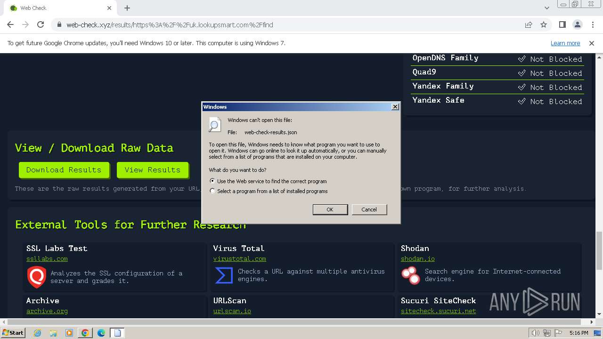Open File Explorer from the taskbar
Viewport: 603px width, 339px height.
click(x=53, y=333)
